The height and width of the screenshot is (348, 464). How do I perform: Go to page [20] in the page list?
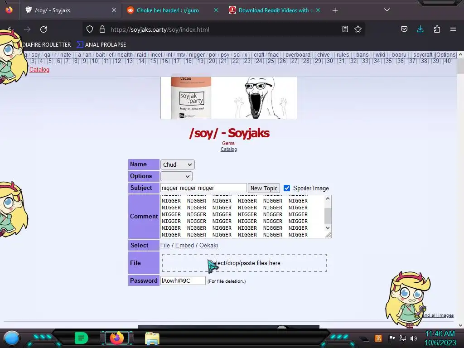pyautogui.click(x=212, y=61)
